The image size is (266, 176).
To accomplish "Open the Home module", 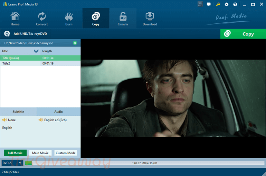I will coord(15,19).
